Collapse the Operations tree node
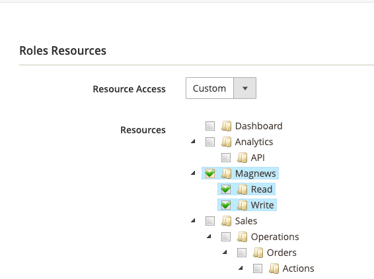This screenshot has height=279, width=374. [209, 236]
